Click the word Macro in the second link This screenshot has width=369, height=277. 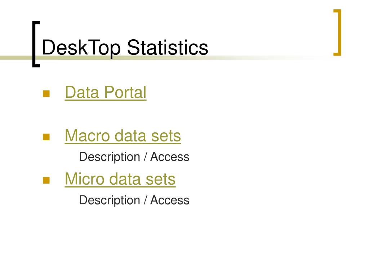[87, 136]
